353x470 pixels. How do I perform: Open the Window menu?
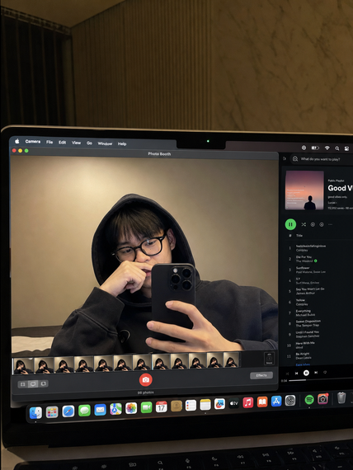(105, 143)
